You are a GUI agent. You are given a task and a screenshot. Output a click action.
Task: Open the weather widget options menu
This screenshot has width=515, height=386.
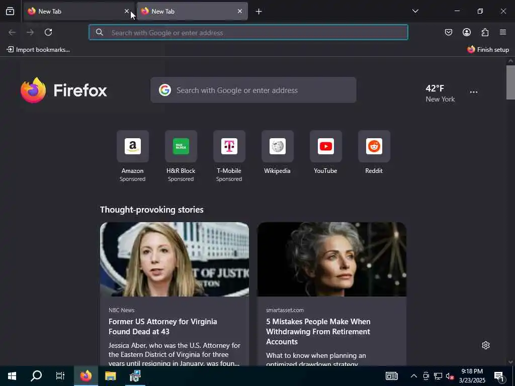474,92
